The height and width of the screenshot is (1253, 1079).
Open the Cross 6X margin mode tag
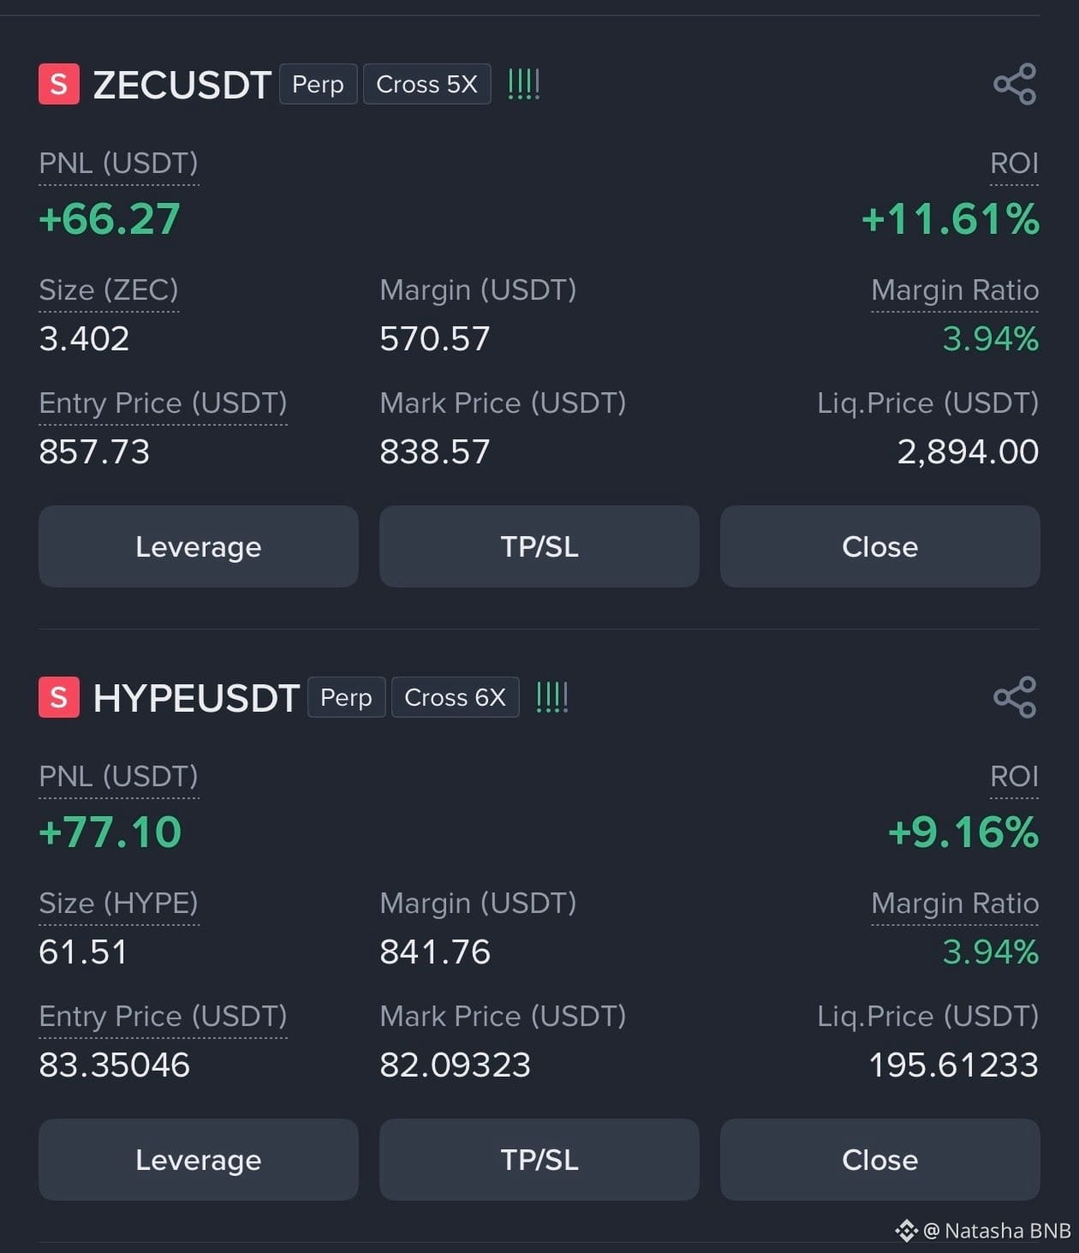pyautogui.click(x=455, y=697)
